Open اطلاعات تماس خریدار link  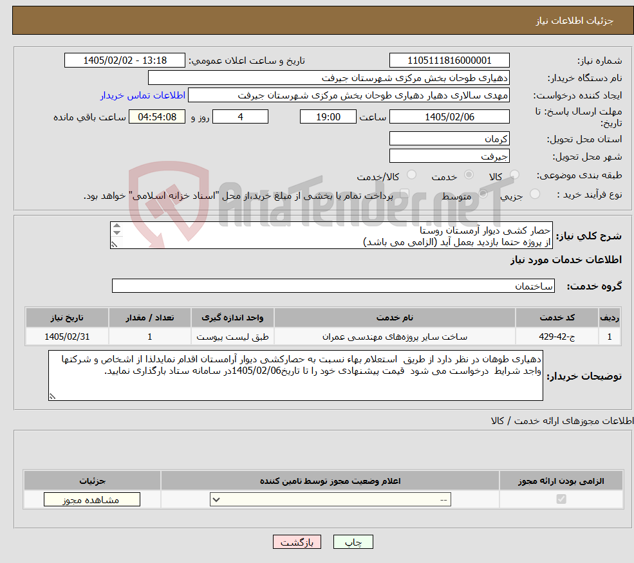pyautogui.click(x=143, y=95)
